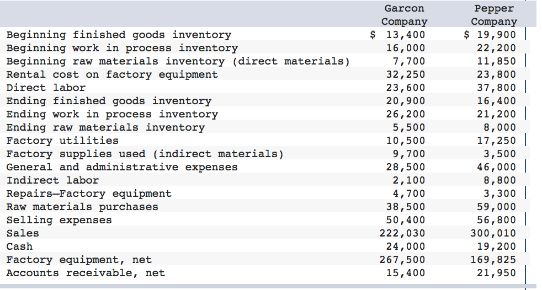542x290 pixels.
Task: Click the factory supplies value 3,500
Action: coord(500,154)
